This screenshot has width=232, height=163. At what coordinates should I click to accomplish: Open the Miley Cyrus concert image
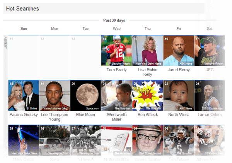(x=24, y=140)
